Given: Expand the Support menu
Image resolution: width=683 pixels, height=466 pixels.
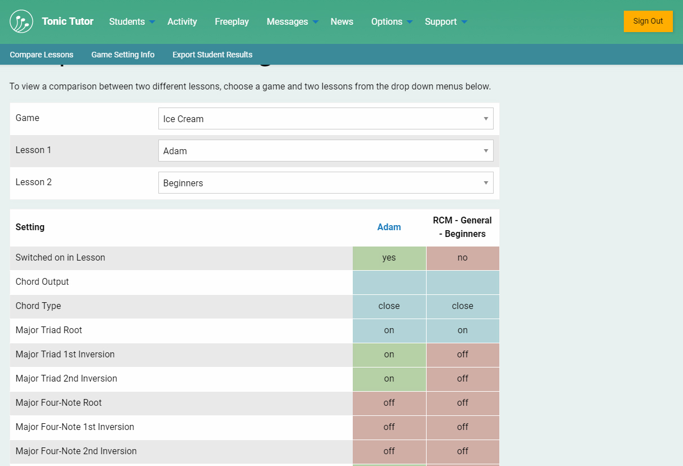Looking at the screenshot, I should click(445, 22).
